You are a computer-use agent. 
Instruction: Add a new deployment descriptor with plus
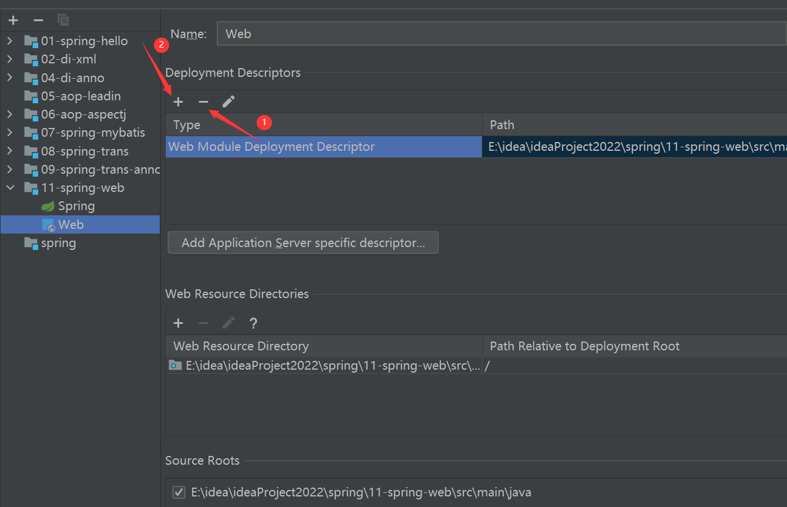coord(179,102)
